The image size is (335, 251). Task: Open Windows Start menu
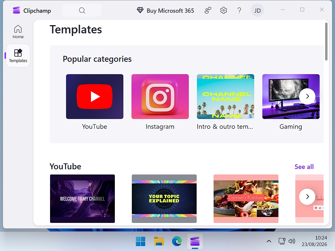(x=140, y=242)
